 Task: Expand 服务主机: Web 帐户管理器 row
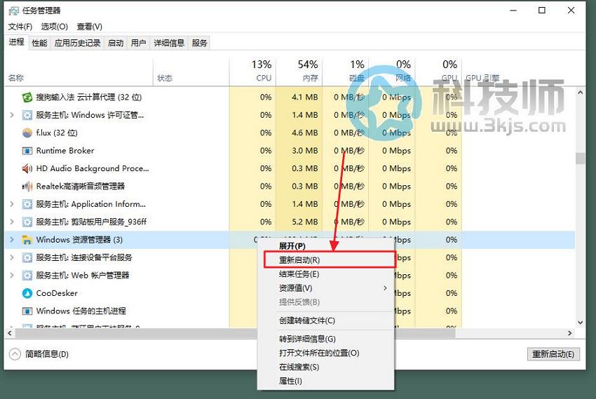12,276
